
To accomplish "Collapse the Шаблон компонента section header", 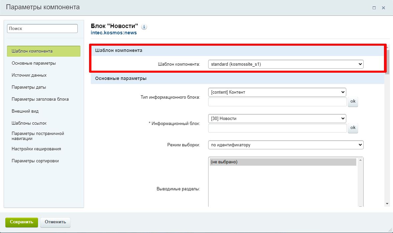I will click(x=237, y=50).
